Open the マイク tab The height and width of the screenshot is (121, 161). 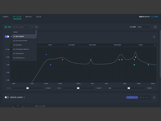pos(38,17)
